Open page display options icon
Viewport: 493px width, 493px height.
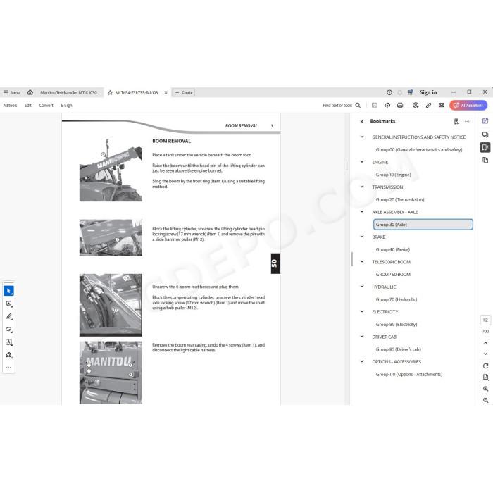point(485,377)
